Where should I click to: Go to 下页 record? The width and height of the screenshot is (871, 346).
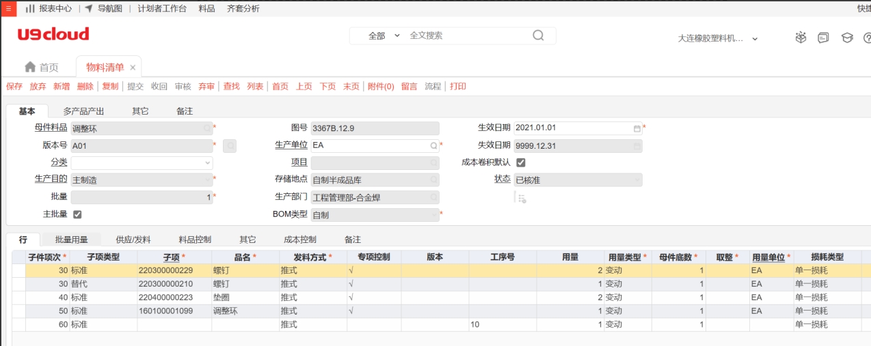tap(328, 87)
